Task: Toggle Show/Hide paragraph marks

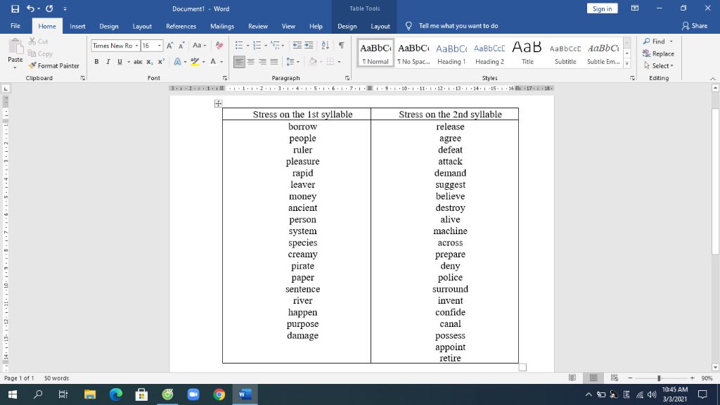Action: (x=341, y=46)
